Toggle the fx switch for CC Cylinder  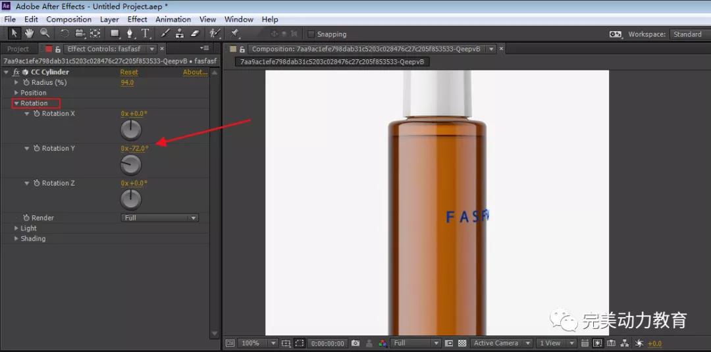click(16, 72)
